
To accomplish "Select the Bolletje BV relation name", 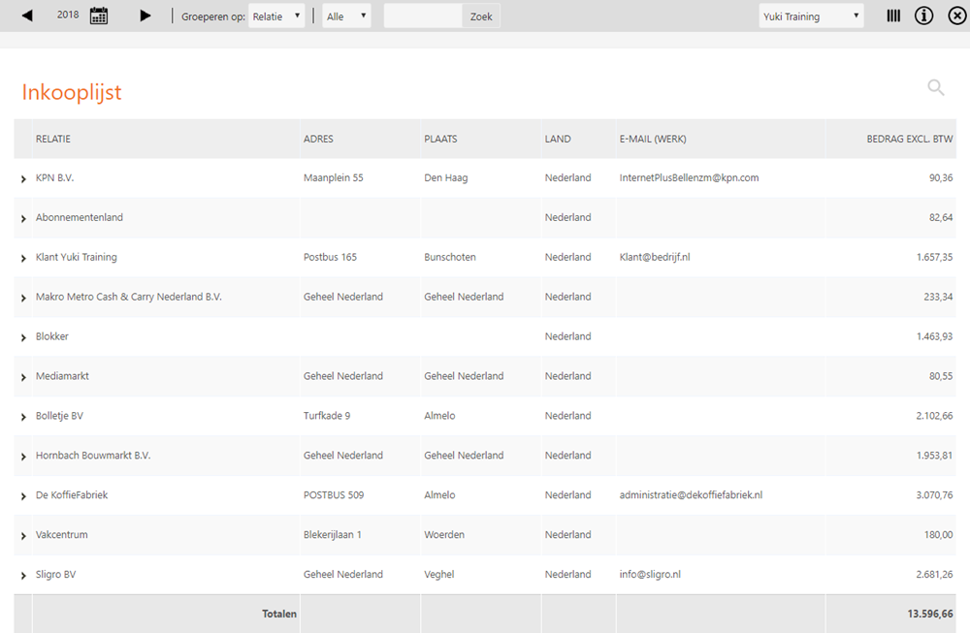I will 59,416.
